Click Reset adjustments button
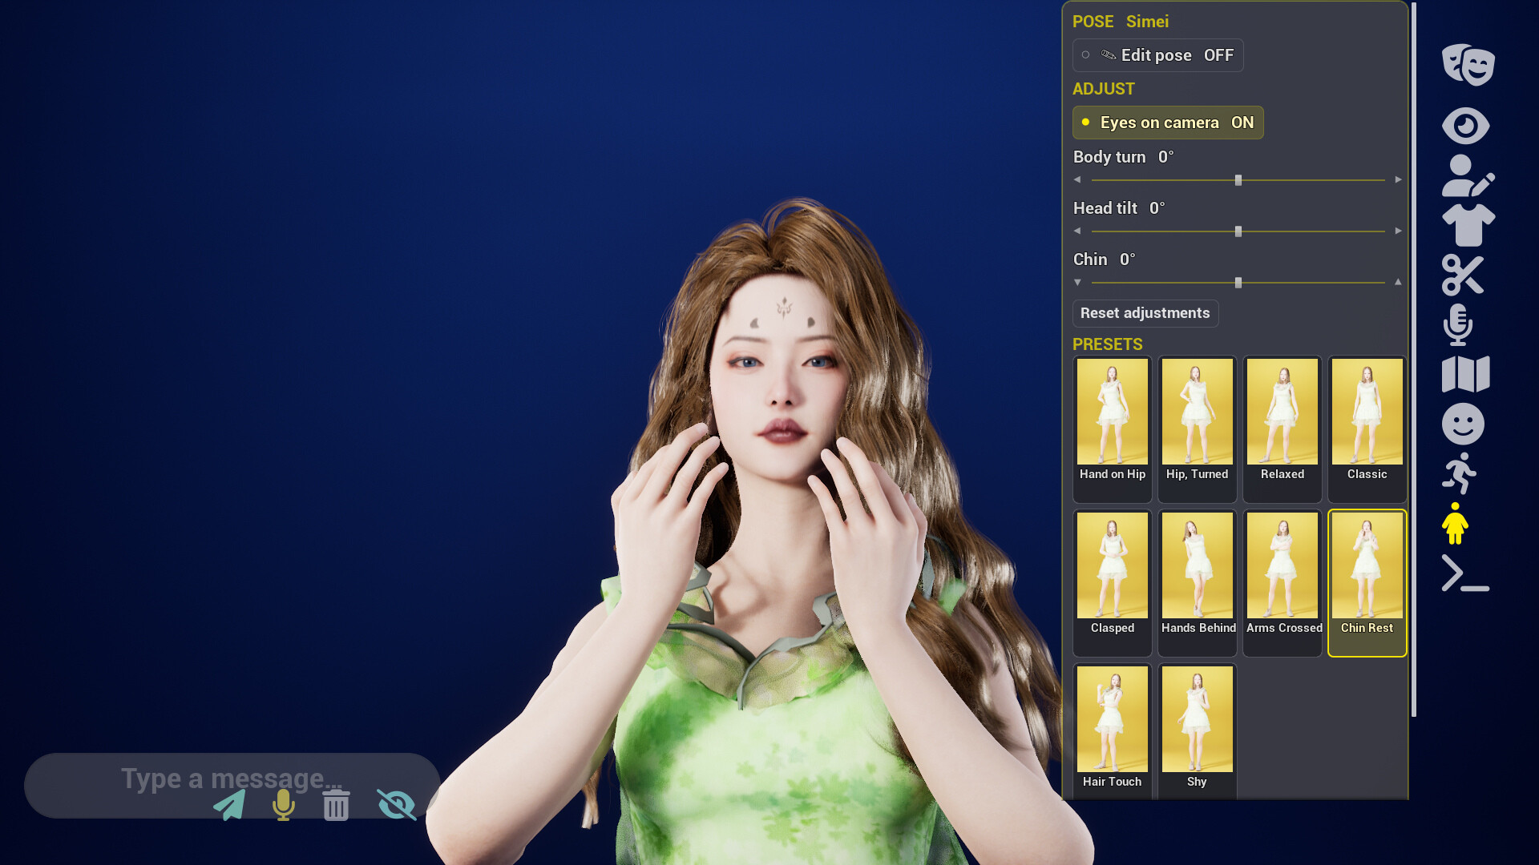Viewport: 1539px width, 865px height. (1145, 313)
